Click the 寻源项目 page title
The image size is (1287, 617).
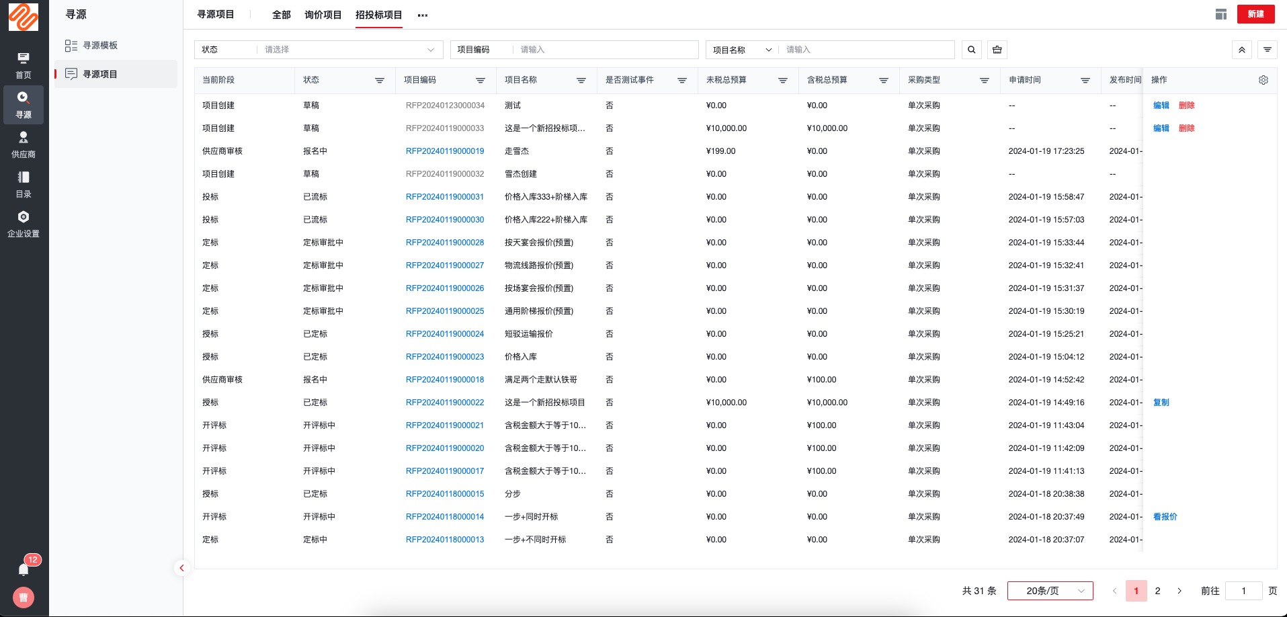click(216, 14)
